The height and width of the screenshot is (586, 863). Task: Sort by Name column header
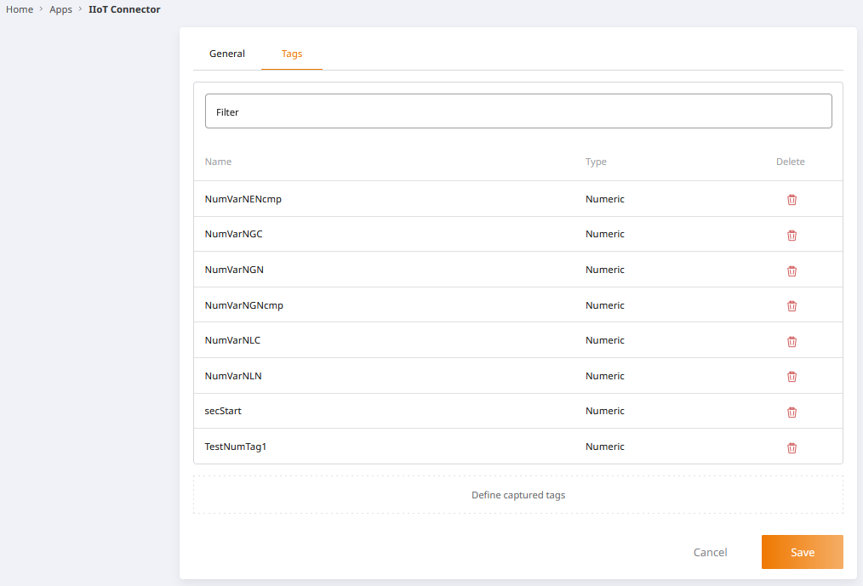coord(218,162)
